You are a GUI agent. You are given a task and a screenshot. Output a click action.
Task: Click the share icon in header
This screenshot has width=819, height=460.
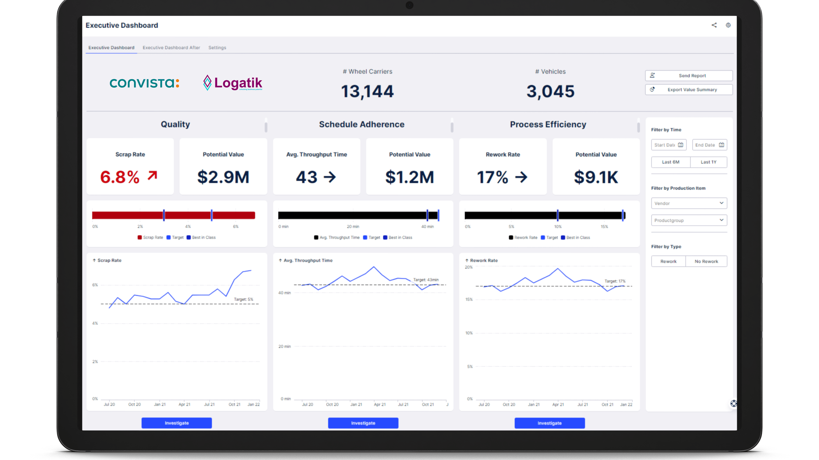point(714,25)
